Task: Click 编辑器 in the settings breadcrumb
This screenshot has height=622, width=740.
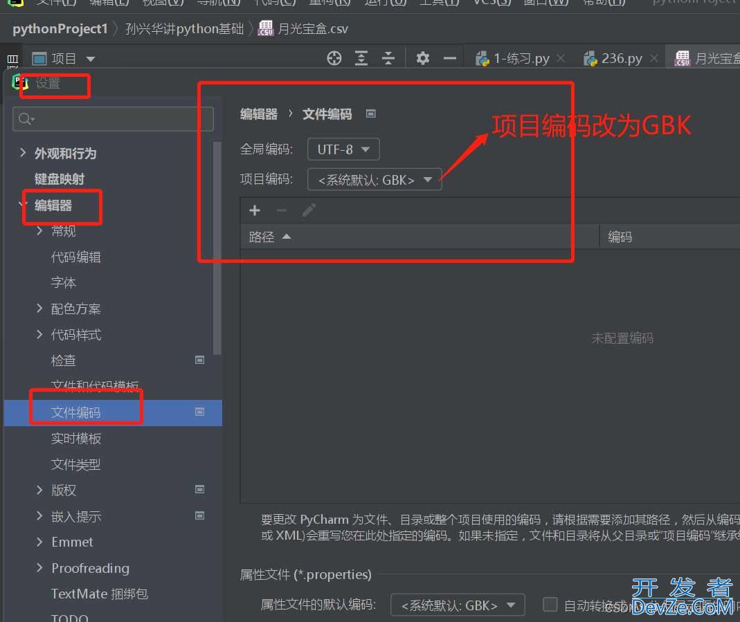Action: coord(259,114)
